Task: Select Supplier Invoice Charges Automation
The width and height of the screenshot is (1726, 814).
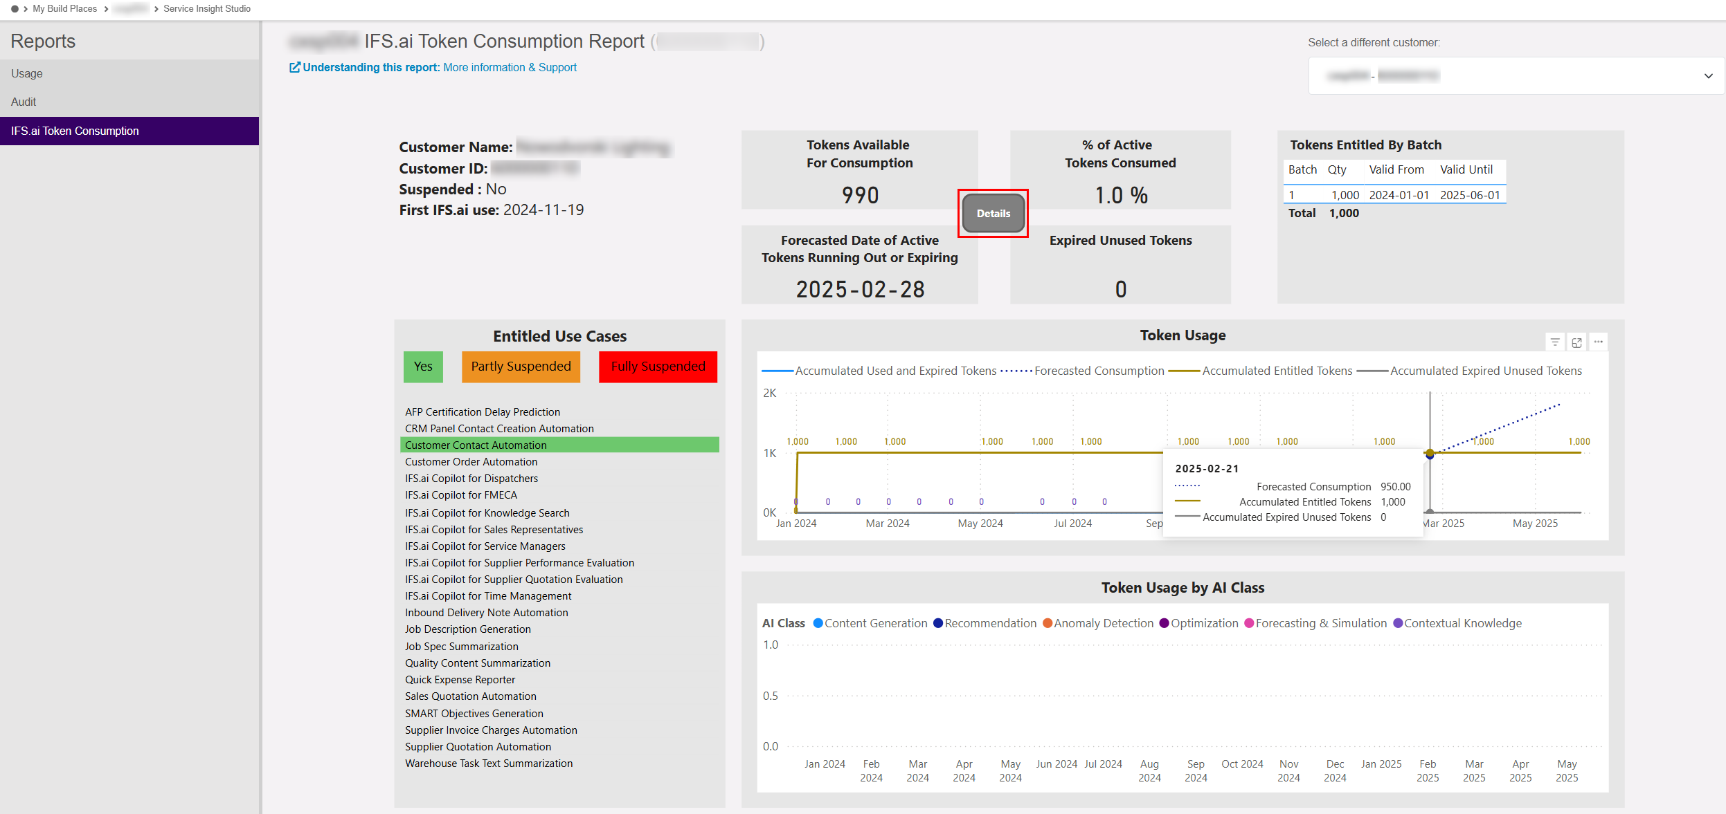Action: (491, 730)
